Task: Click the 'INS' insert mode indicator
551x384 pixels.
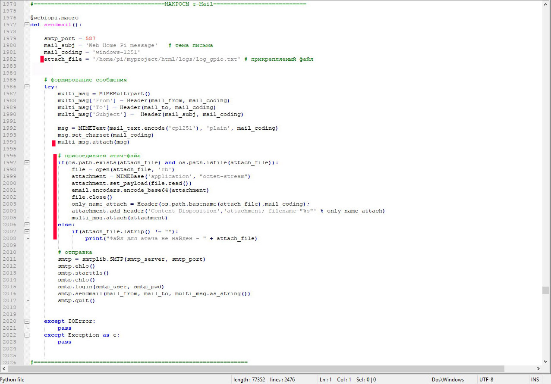Action: [x=535, y=380]
